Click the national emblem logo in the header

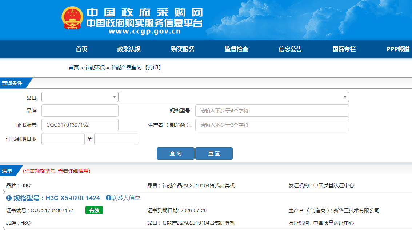(x=72, y=18)
